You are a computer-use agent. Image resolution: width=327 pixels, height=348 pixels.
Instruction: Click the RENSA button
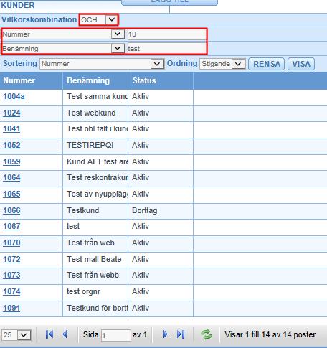pos(267,64)
